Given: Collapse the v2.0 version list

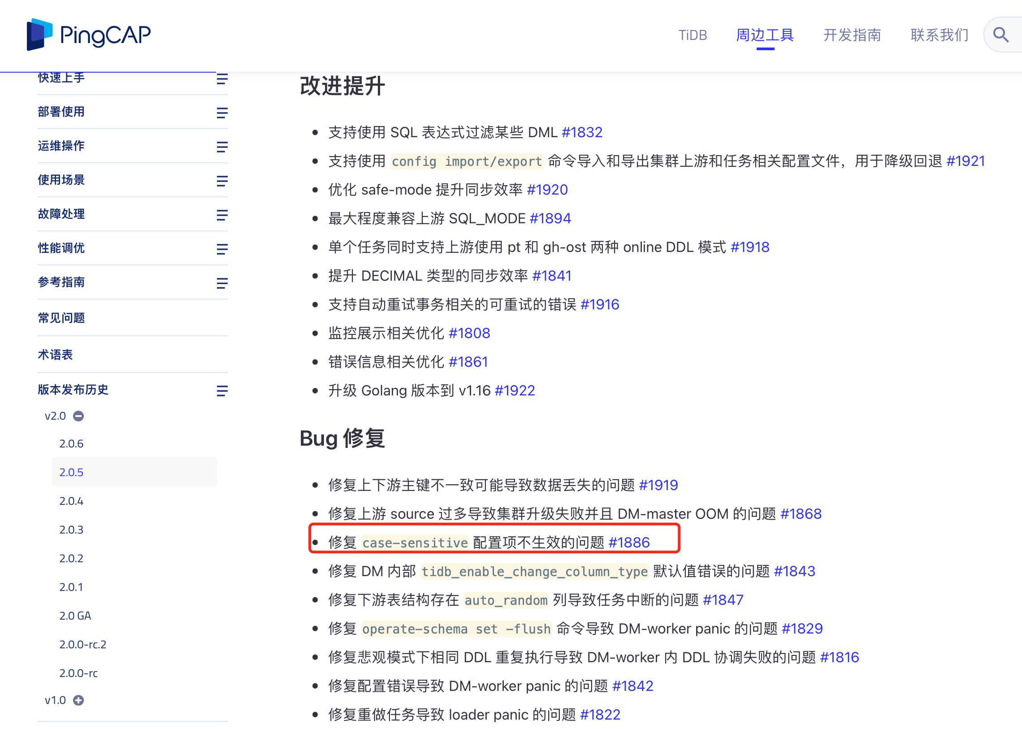Looking at the screenshot, I should coord(78,416).
